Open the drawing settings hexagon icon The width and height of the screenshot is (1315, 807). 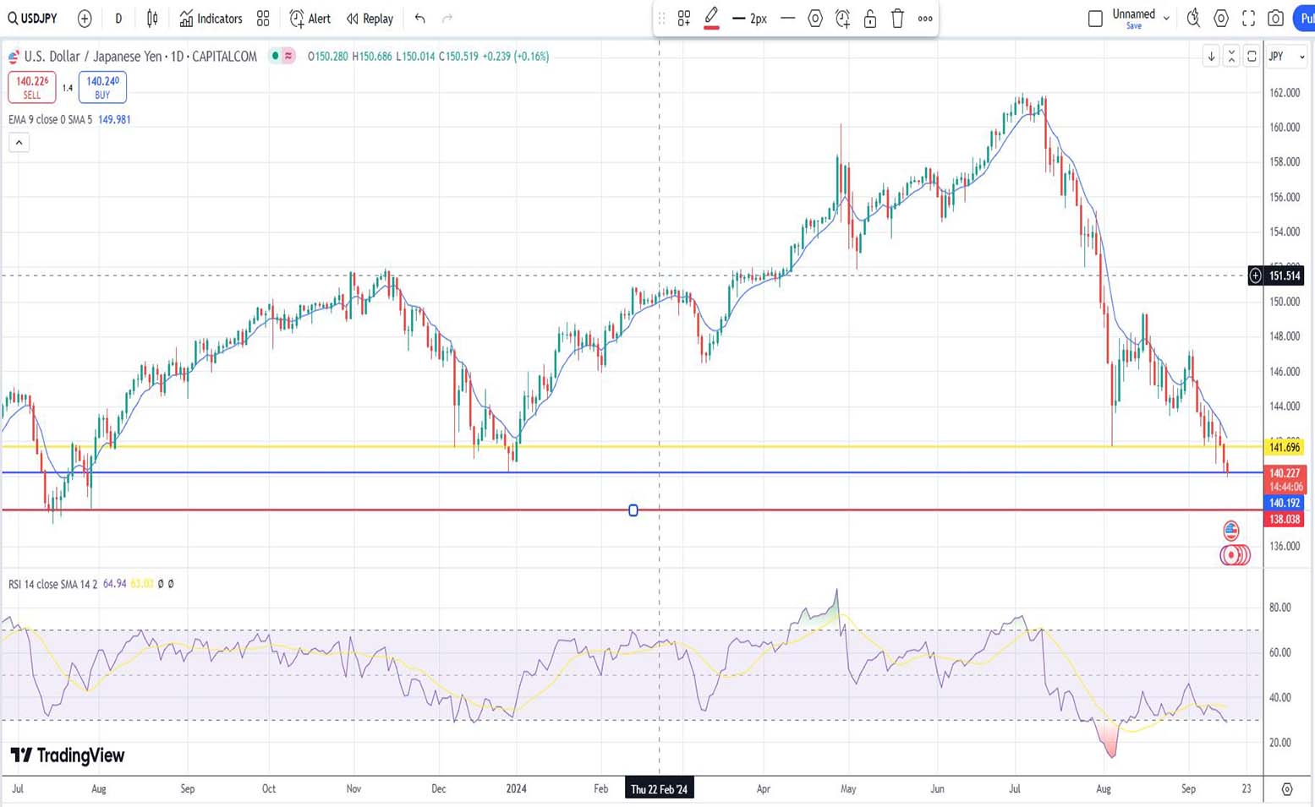point(815,19)
